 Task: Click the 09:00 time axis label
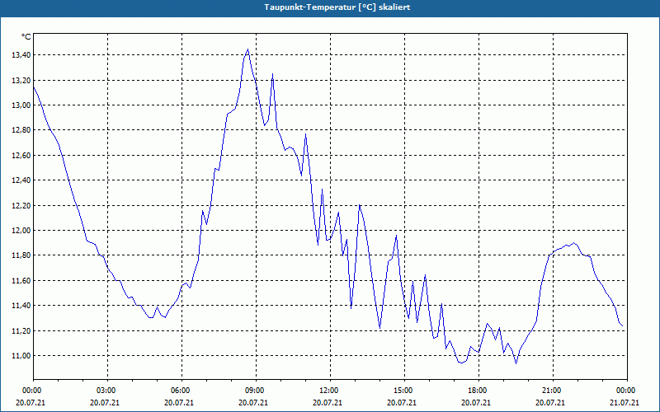[x=256, y=391]
